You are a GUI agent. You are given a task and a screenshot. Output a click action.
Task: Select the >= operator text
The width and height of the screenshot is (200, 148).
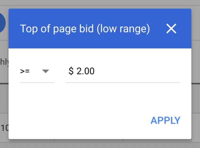click(25, 71)
